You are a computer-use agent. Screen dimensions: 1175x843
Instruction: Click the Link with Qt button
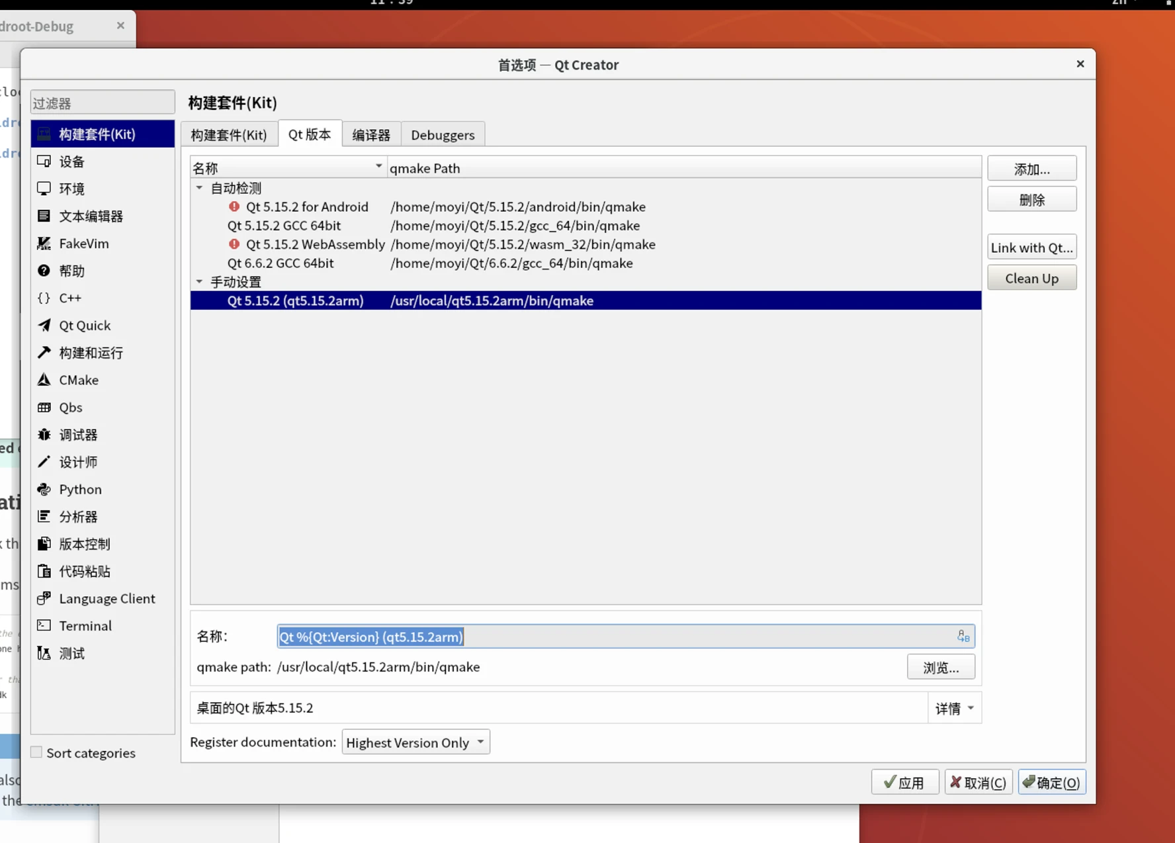click(x=1031, y=247)
